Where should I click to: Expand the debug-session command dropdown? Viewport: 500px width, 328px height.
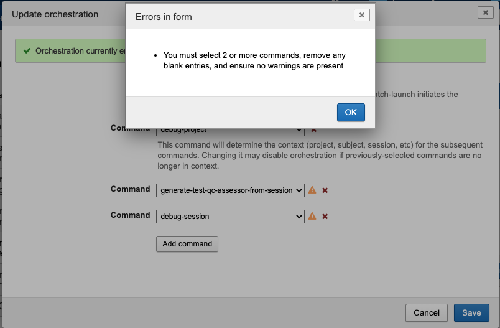(230, 216)
